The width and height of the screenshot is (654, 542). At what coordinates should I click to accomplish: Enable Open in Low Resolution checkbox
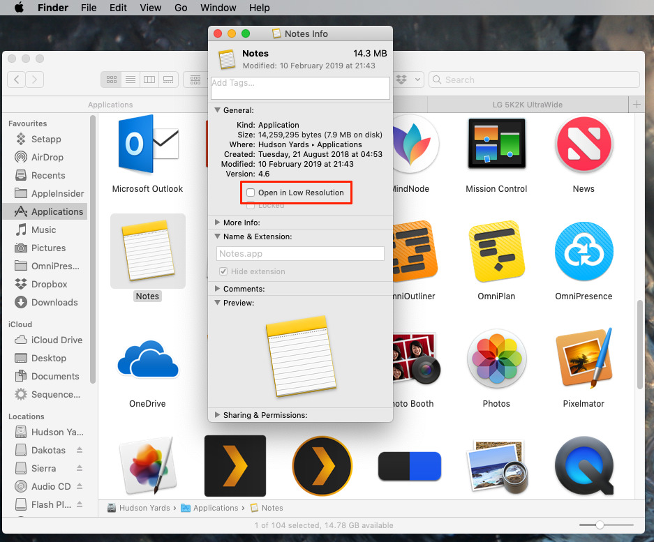pos(251,193)
